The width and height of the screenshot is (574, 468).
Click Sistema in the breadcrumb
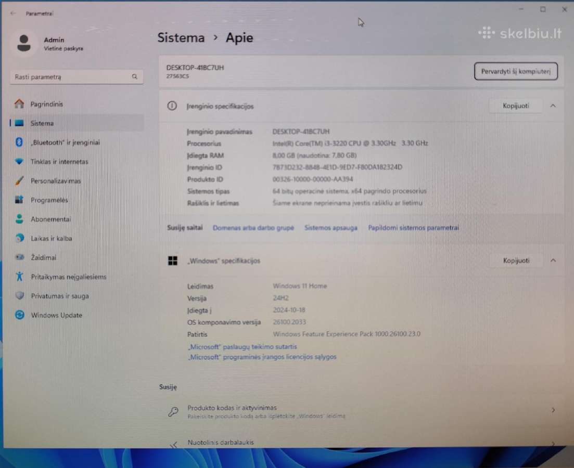[x=181, y=37]
